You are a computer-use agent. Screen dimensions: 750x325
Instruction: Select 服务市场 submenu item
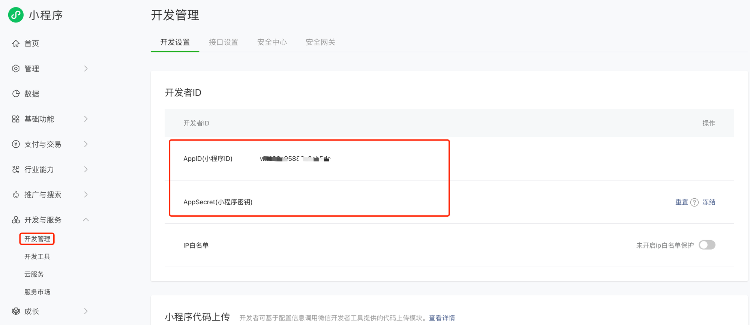(37, 292)
